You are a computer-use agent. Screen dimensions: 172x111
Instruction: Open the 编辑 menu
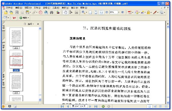tap(19, 8)
